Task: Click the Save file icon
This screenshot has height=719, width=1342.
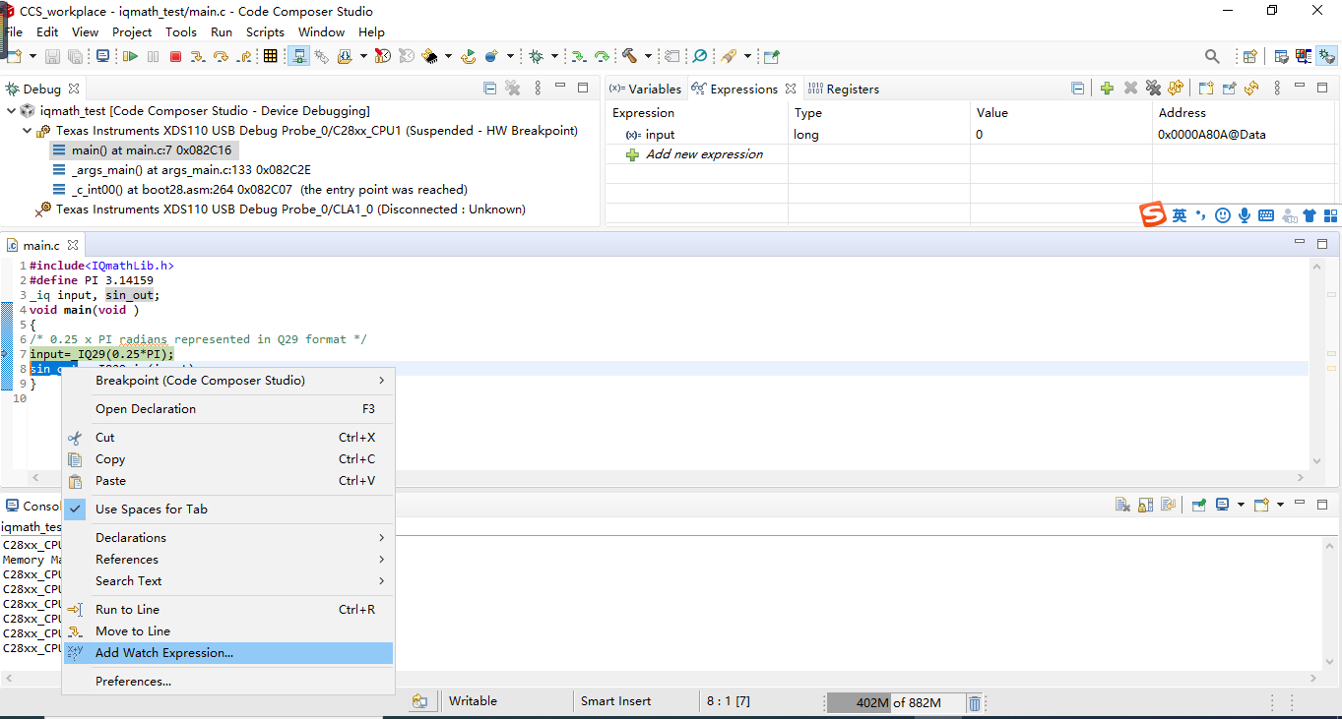Action: (51, 56)
